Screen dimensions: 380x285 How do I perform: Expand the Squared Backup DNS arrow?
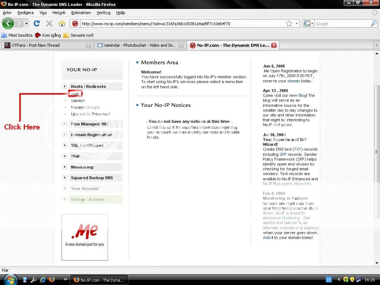[x=65, y=178]
